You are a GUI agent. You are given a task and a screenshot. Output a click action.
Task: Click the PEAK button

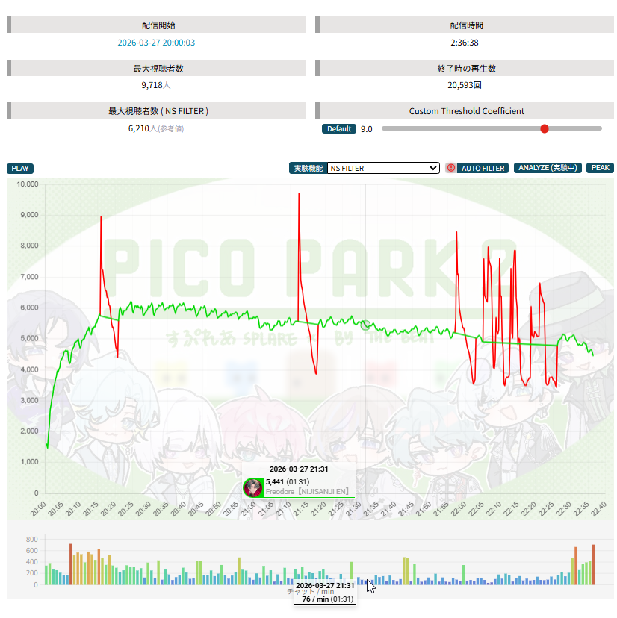[x=600, y=168]
